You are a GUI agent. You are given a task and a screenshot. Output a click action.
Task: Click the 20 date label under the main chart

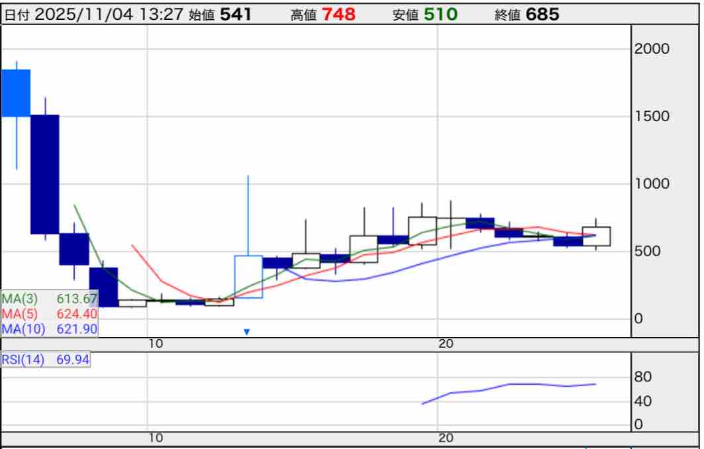[445, 343]
